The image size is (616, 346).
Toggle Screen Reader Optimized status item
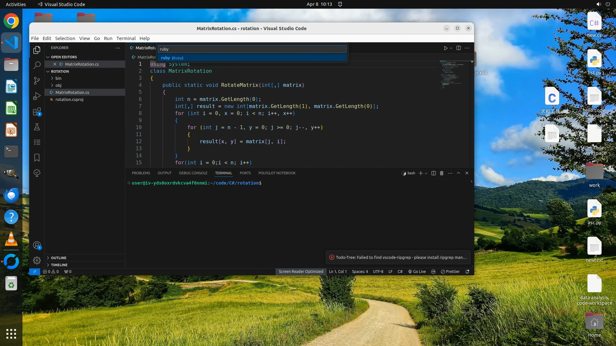pyautogui.click(x=301, y=272)
